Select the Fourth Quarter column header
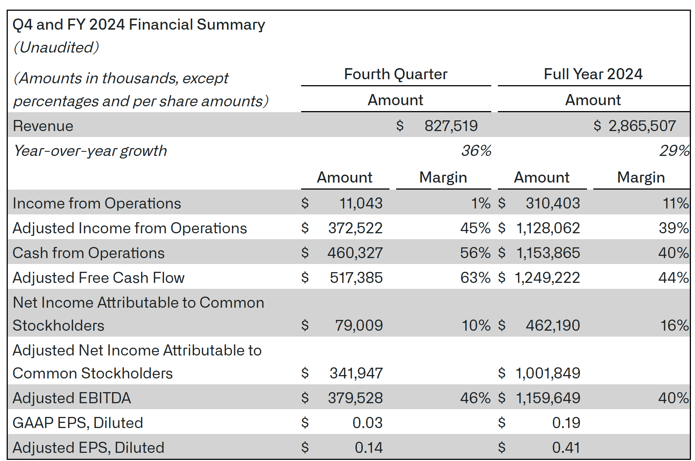The image size is (695, 461). click(396, 74)
